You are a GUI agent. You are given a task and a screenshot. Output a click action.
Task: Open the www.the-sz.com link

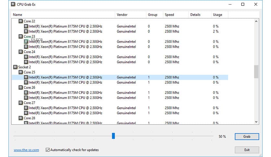tap(26, 150)
